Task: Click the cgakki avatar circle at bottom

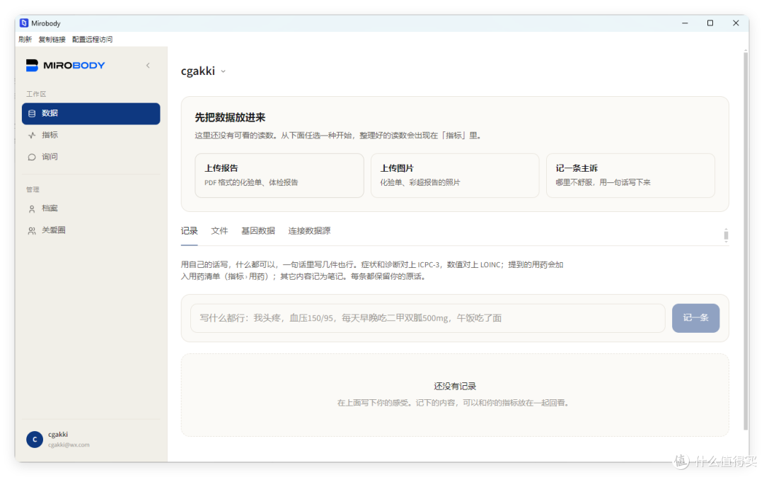Action: point(35,439)
